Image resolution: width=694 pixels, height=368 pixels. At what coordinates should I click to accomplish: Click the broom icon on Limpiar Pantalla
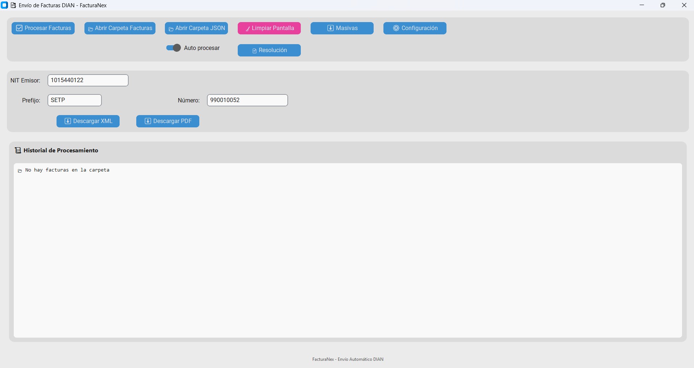(248, 29)
